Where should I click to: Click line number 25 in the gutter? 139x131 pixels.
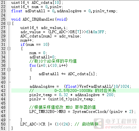pos(3,19)
